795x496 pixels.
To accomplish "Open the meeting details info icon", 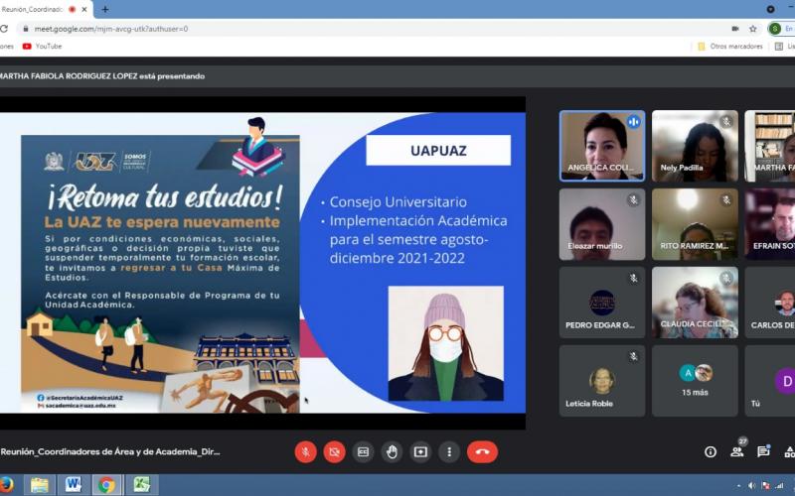I will tap(711, 452).
